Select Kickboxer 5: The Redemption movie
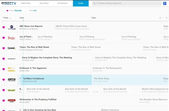This screenshot has height=111, width=169. pyautogui.click(x=129, y=69)
